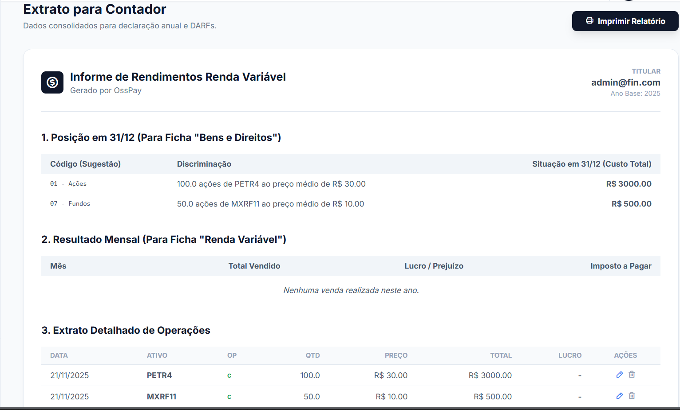Click the "Lucro / Prejuízo" column header

coord(434,266)
